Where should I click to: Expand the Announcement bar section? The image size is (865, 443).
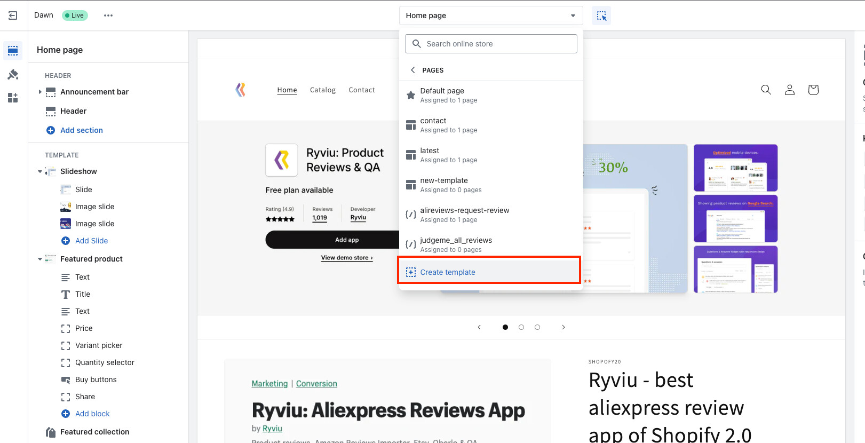[x=40, y=92]
